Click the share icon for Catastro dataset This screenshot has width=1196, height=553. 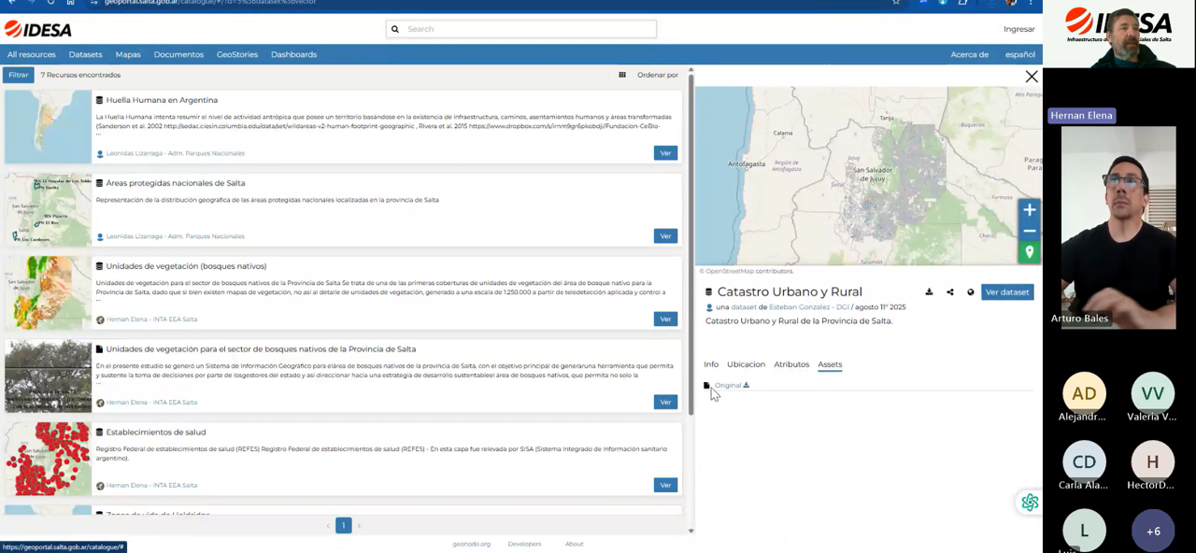(950, 292)
